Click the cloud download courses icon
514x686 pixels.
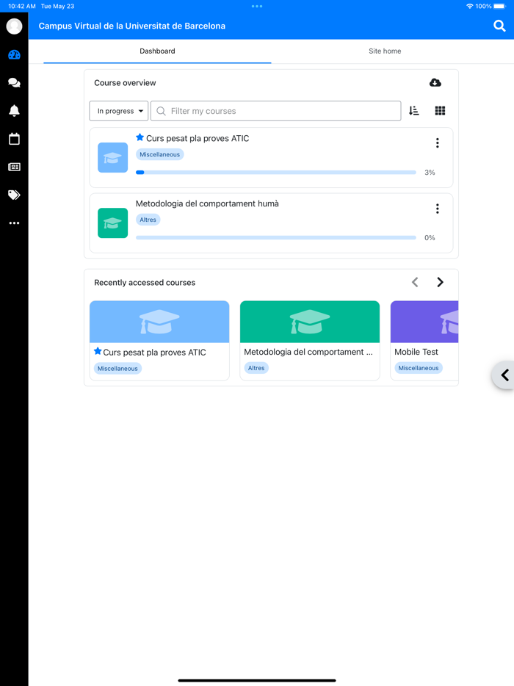tap(435, 83)
